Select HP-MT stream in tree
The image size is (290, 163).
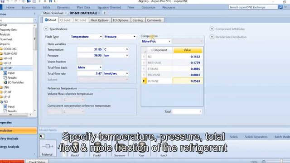[x=8, y=68]
